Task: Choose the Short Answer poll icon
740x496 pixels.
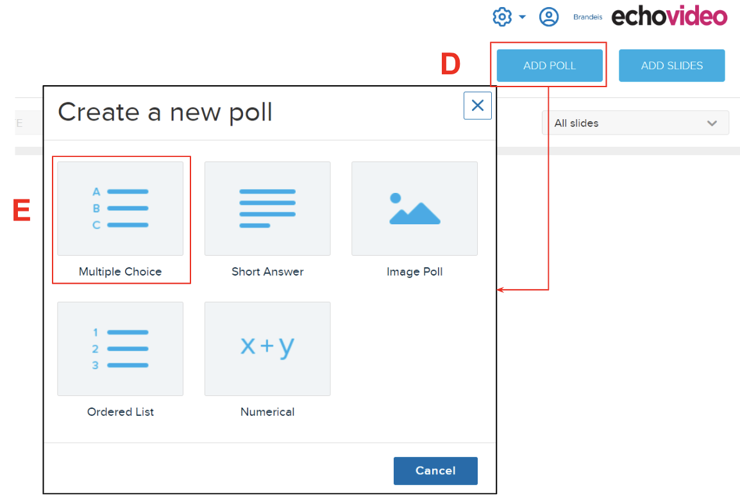Action: click(267, 208)
